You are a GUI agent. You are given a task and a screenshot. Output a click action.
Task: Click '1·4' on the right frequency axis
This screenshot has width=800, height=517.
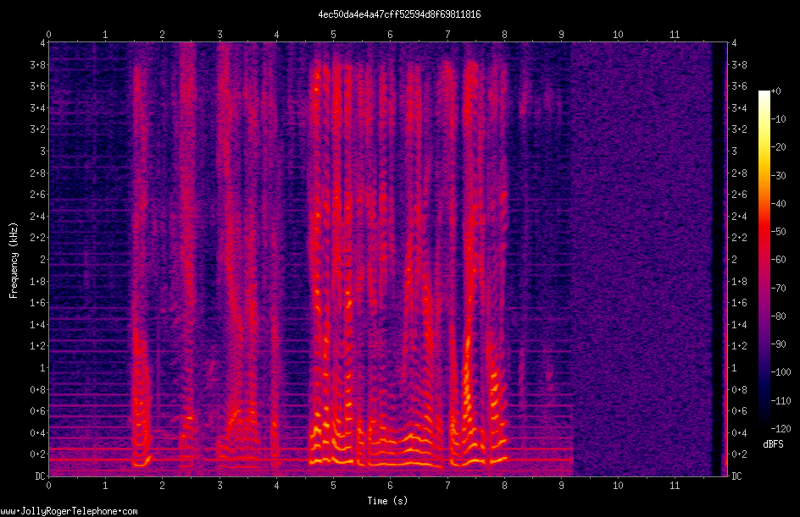(x=739, y=324)
